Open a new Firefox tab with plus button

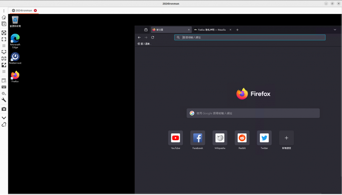coord(237,30)
